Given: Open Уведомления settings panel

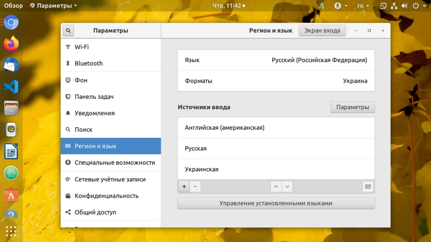Looking at the screenshot, I should point(111,113).
